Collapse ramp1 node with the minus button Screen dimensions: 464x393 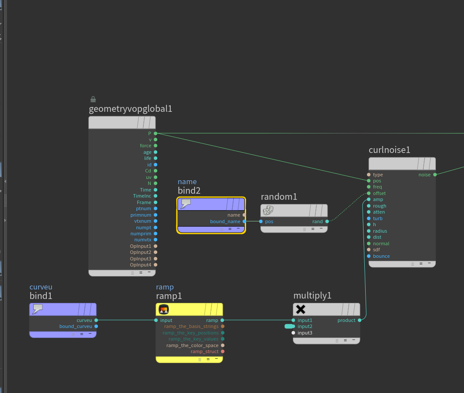[217, 359]
